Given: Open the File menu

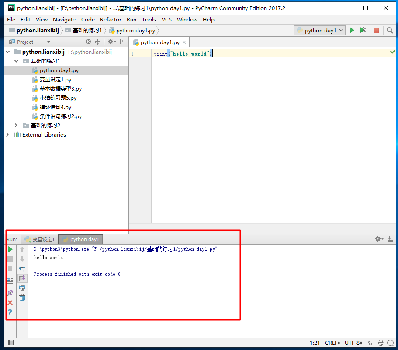Looking at the screenshot, I should 11,20.
